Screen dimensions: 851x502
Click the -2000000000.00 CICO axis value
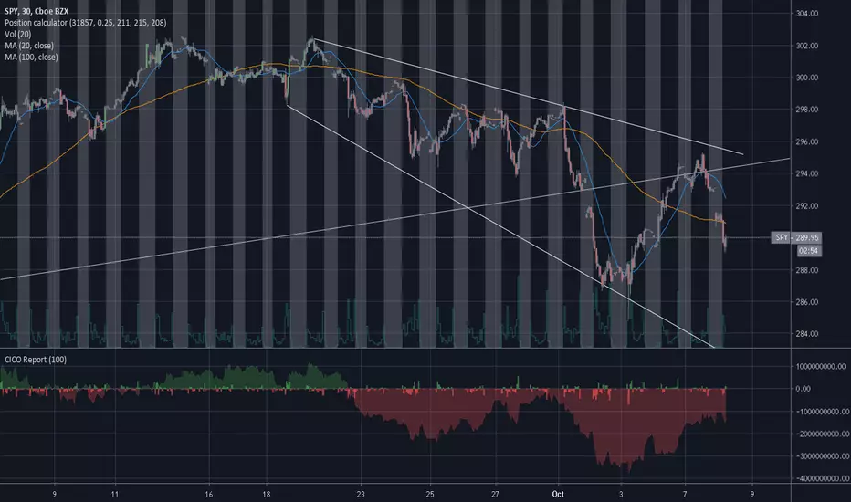pyautogui.click(x=822, y=434)
